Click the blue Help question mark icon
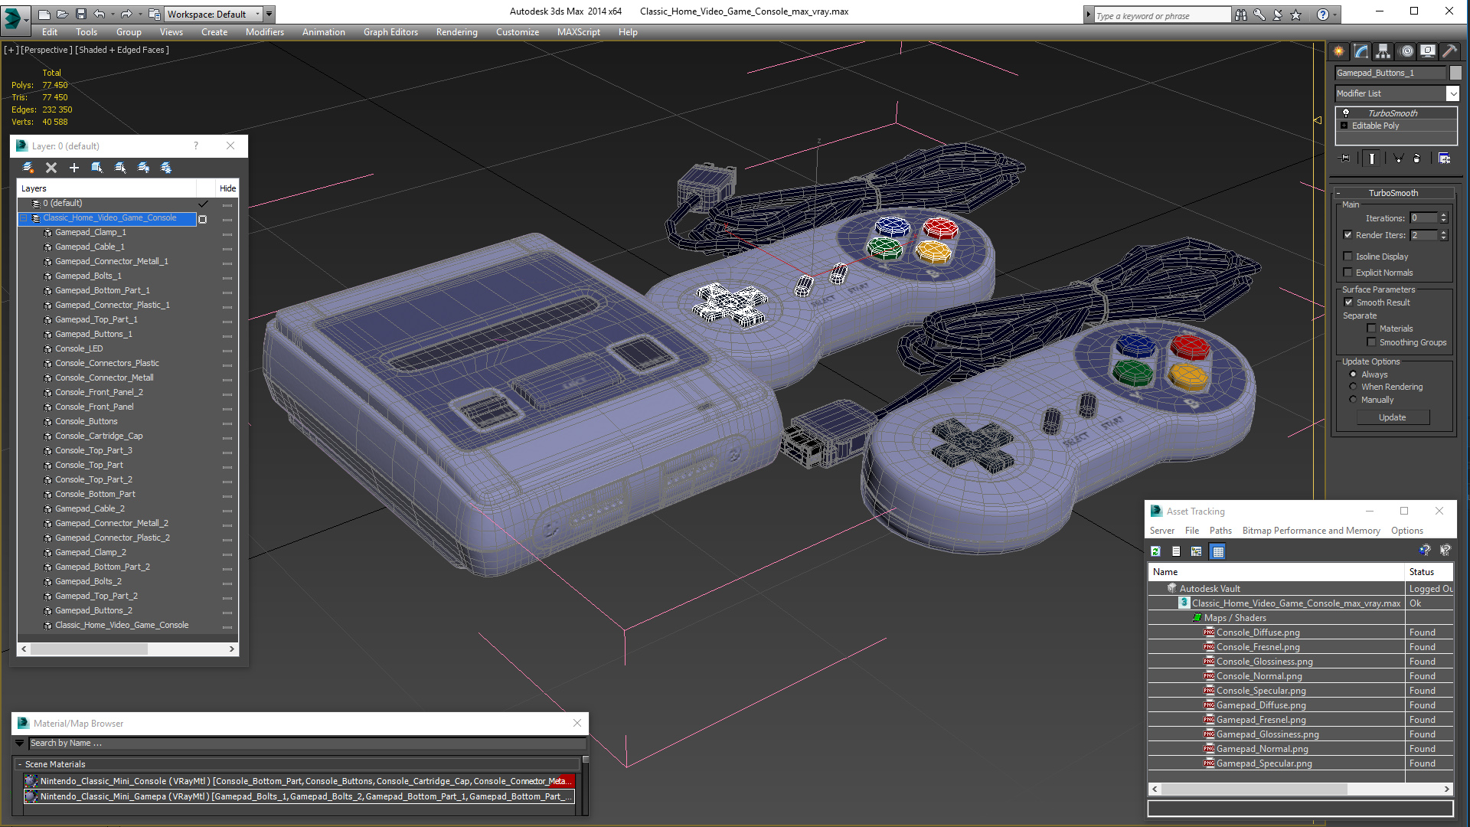 click(x=1322, y=15)
